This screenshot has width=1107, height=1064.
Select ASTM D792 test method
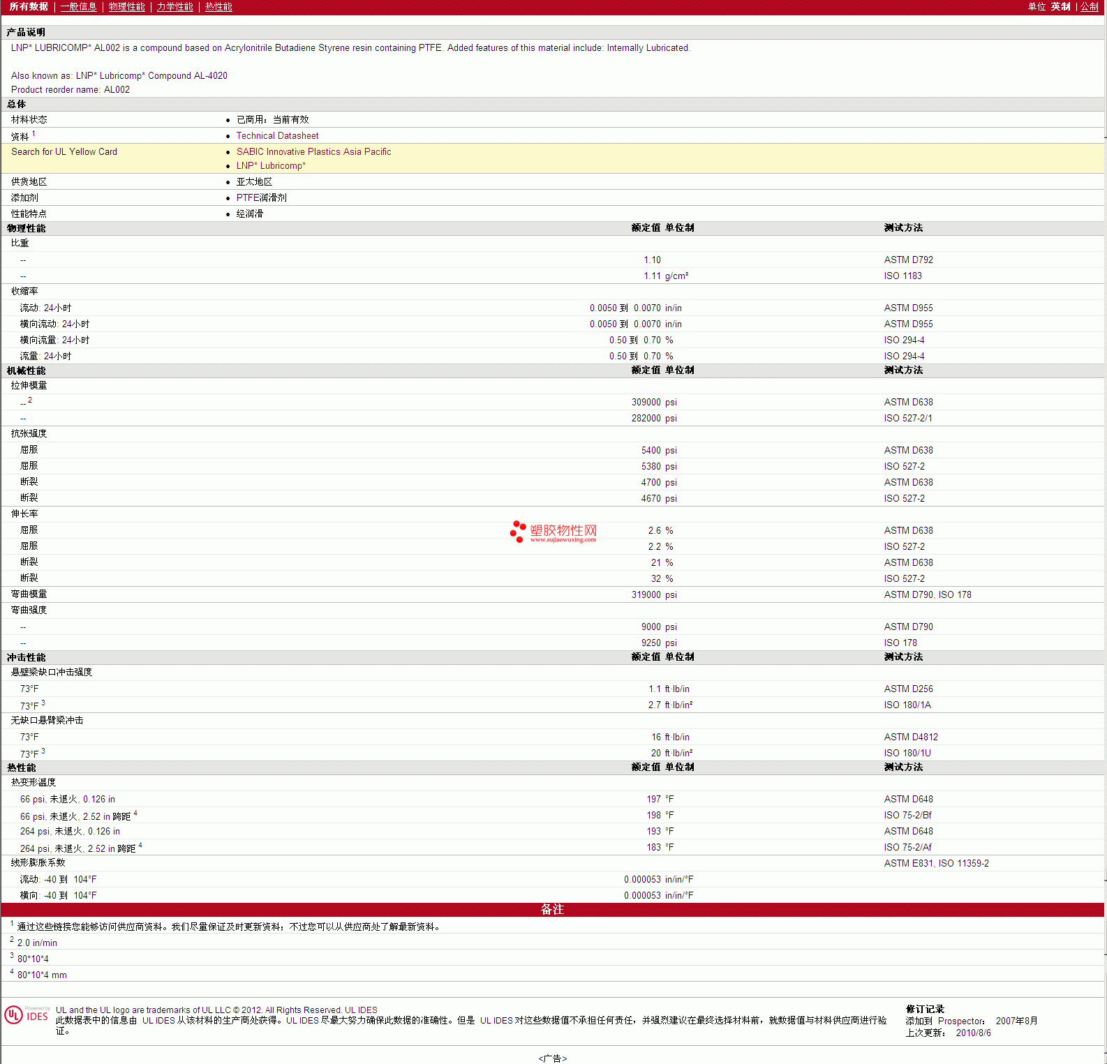pyautogui.click(x=908, y=260)
